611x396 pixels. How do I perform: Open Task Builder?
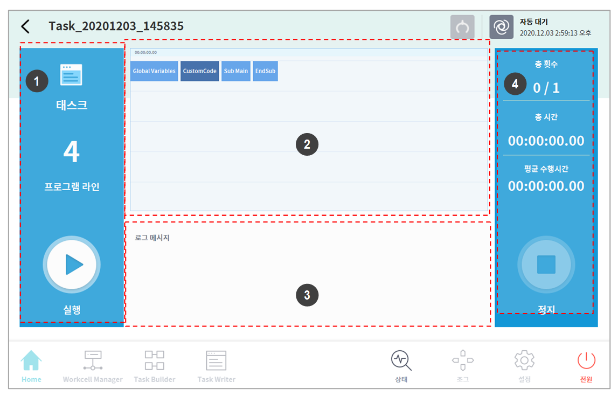pyautogui.click(x=155, y=366)
